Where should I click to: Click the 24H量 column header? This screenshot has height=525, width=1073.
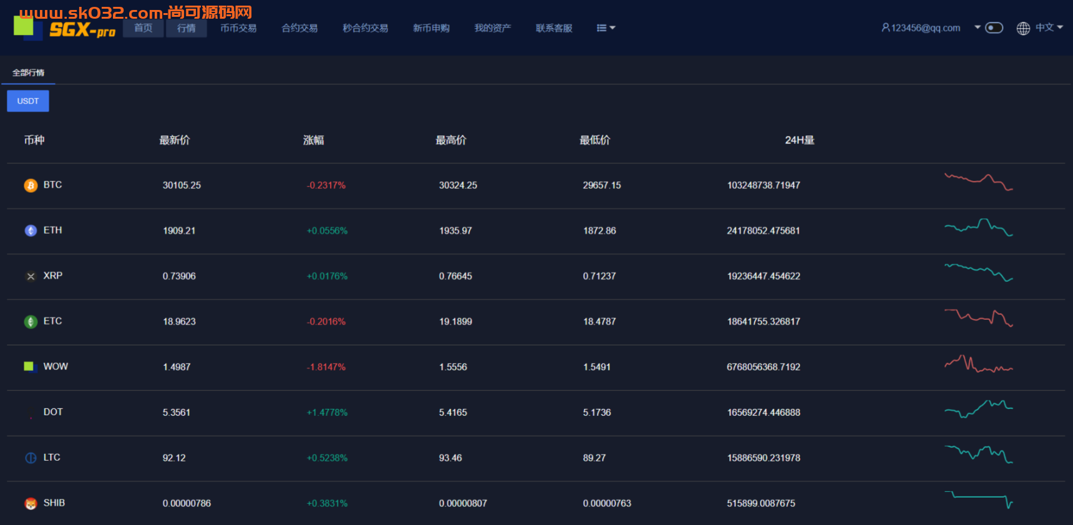coord(800,140)
